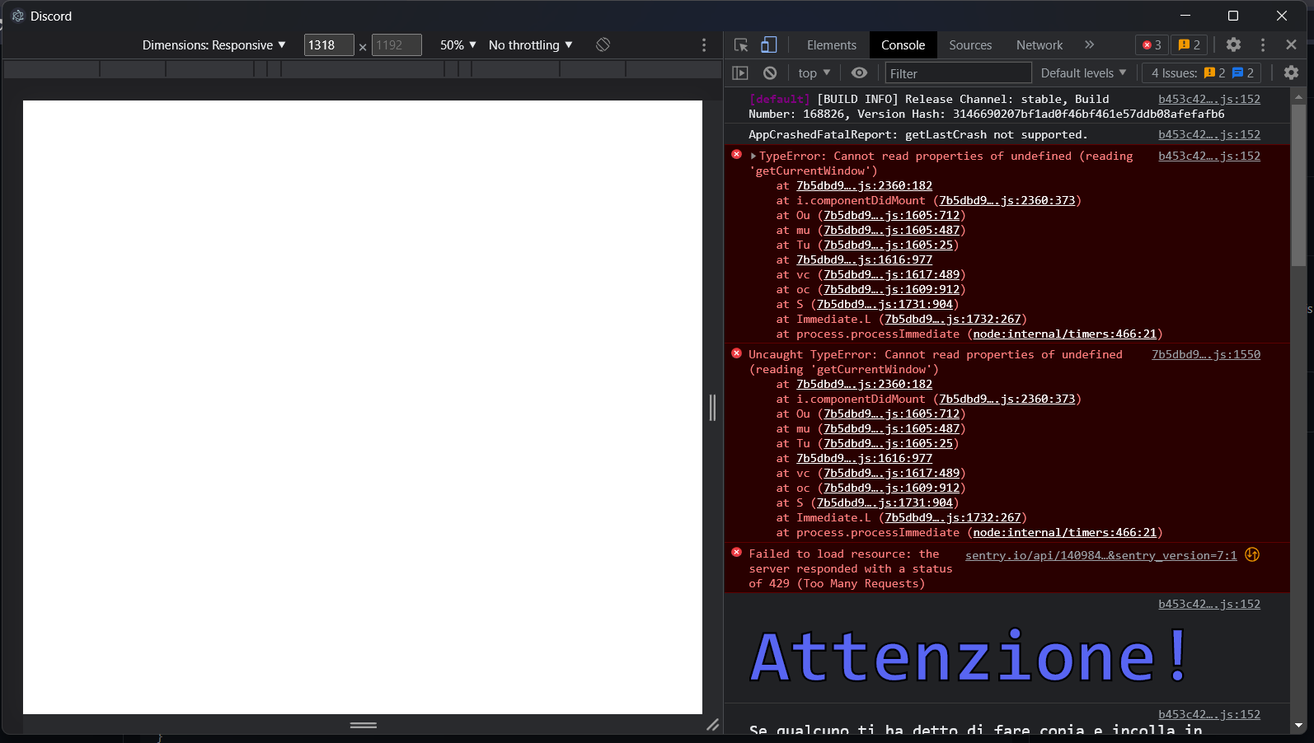Grab the viewport bottom resize handle
The width and height of the screenshot is (1314, 743).
pyautogui.click(x=364, y=725)
